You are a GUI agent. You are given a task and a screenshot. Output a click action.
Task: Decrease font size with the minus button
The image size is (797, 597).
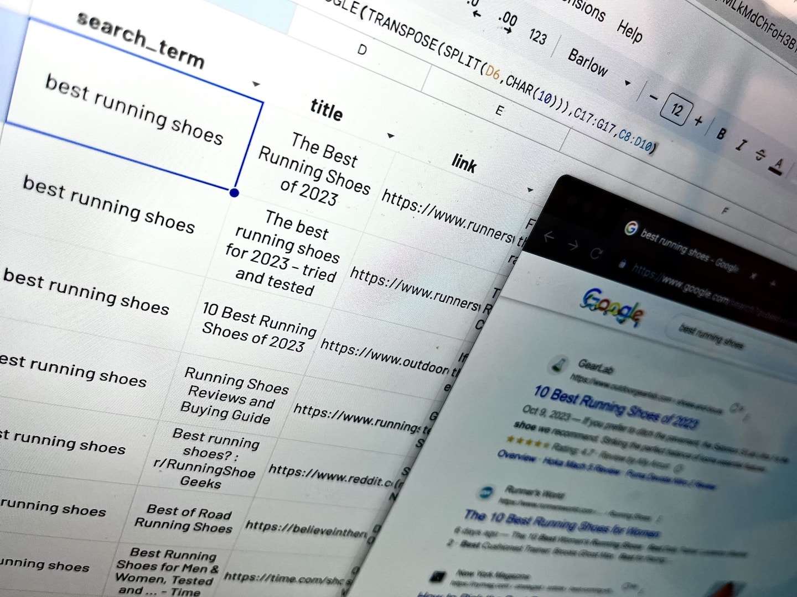point(653,98)
